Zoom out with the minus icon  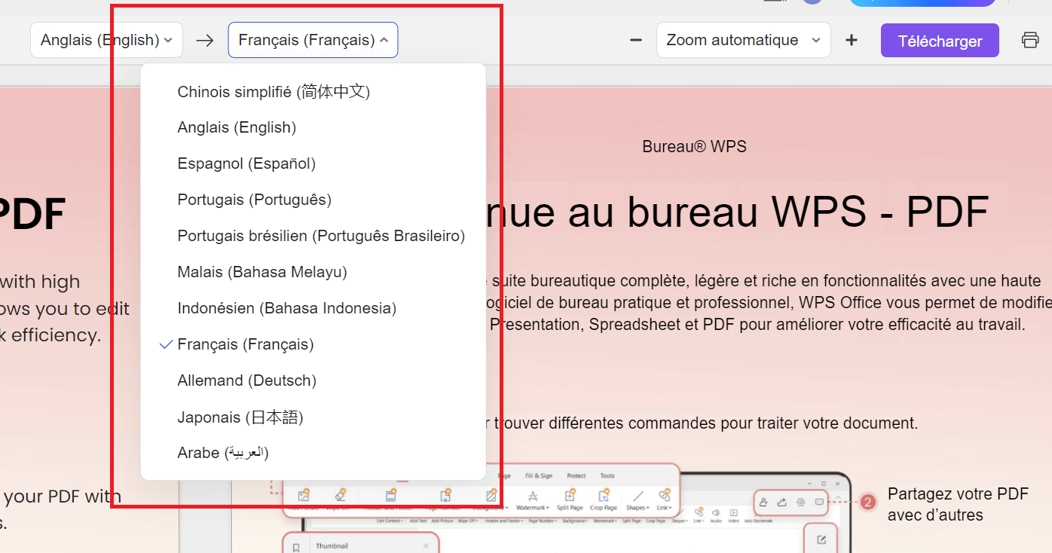pos(636,41)
